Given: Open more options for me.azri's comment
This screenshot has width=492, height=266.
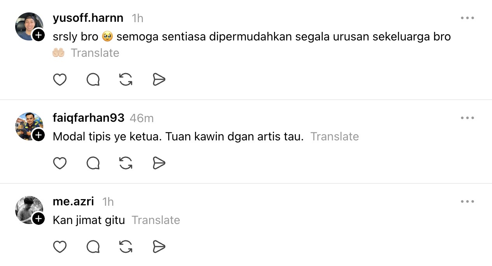Looking at the screenshot, I should click(x=467, y=201).
